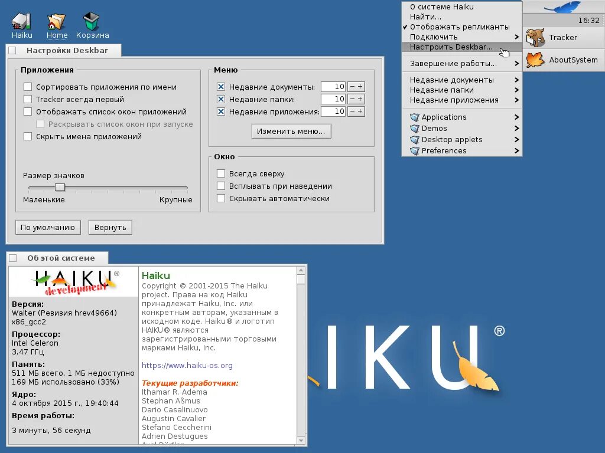Click the blue feather Deskbar logo
Screen dimensions: 605x453
[x=563, y=7]
